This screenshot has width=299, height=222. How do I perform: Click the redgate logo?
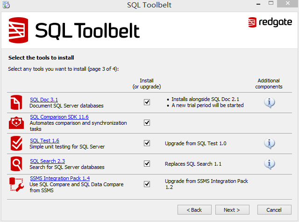[270, 22]
